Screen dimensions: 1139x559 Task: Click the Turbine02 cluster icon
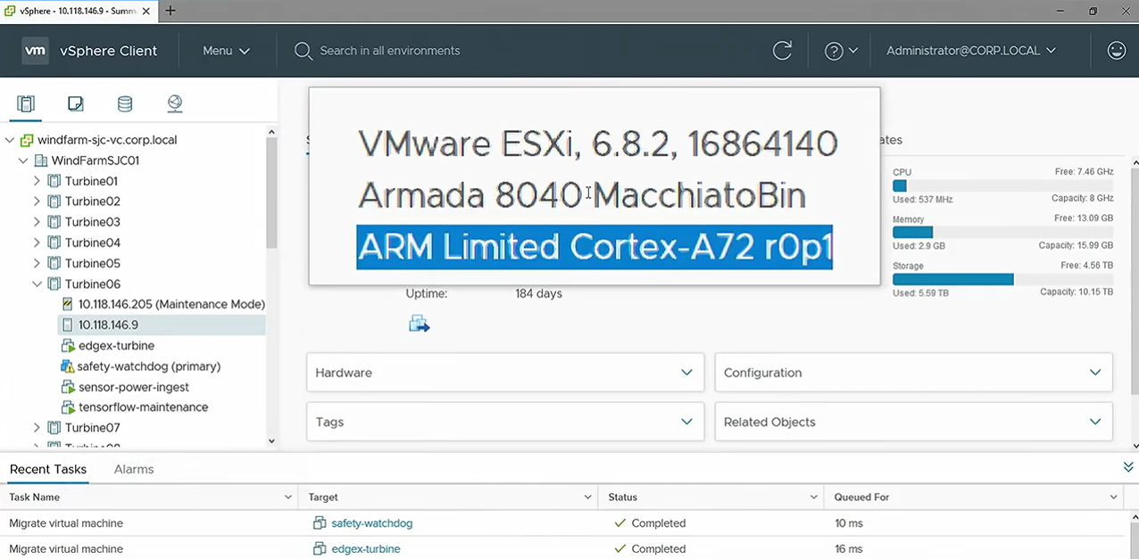[x=54, y=201]
